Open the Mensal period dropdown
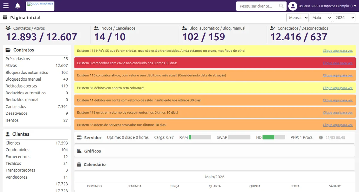Screen dimensions: 359x192 (298, 18)
